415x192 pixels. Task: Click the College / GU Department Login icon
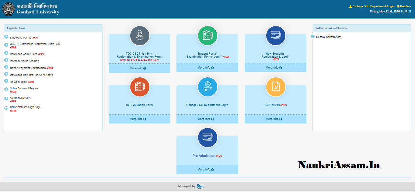coord(208,87)
